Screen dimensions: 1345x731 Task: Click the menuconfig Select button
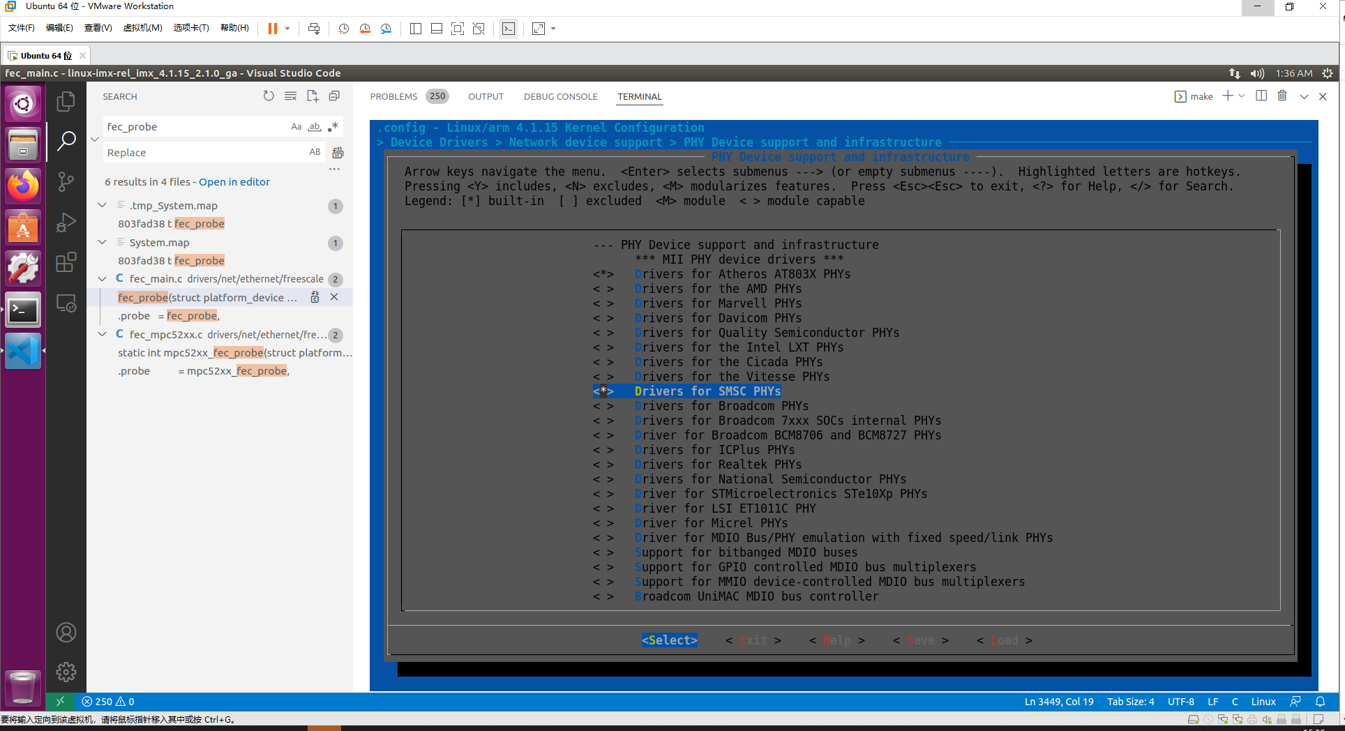tap(670, 640)
